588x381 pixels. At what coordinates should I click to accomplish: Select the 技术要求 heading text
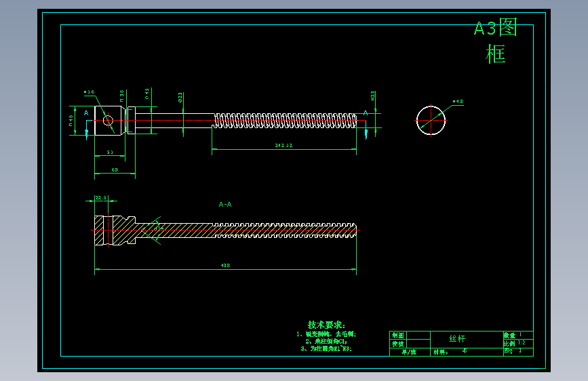pyautogui.click(x=326, y=325)
